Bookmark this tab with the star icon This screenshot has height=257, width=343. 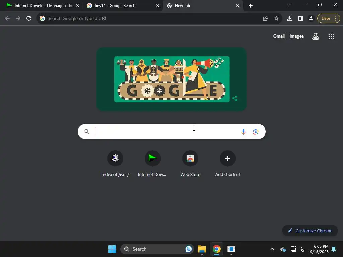[276, 19]
